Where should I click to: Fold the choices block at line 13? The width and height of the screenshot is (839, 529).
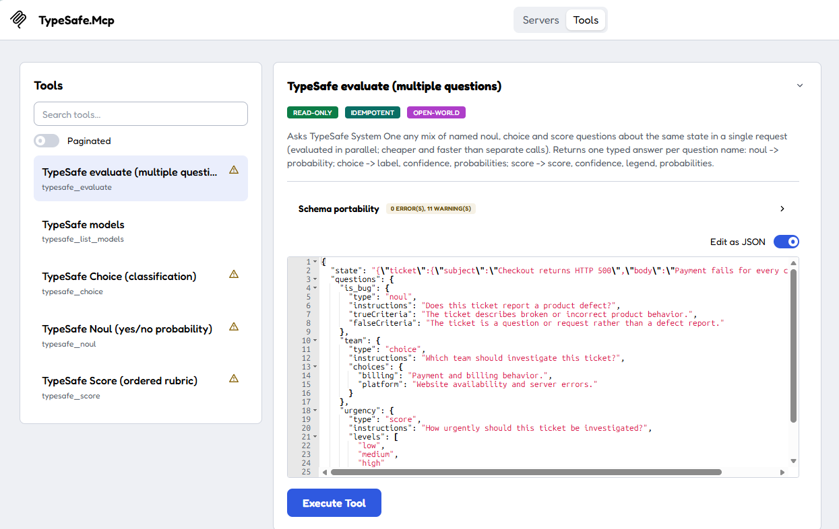coord(315,367)
